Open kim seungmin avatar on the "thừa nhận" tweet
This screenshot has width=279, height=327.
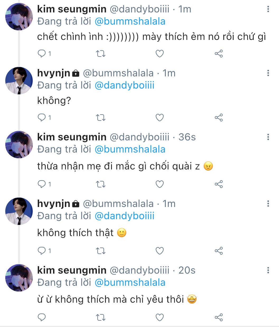point(19,145)
